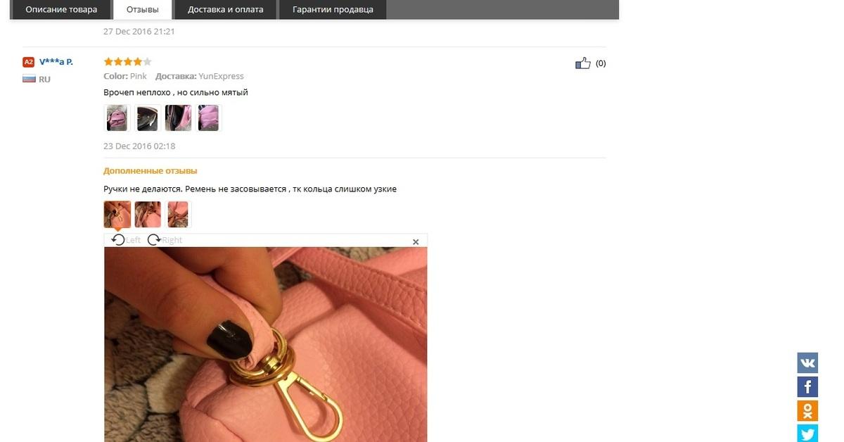Open first pink backpack review thumbnail
Image resolution: width=844 pixels, height=442 pixels.
point(117,118)
